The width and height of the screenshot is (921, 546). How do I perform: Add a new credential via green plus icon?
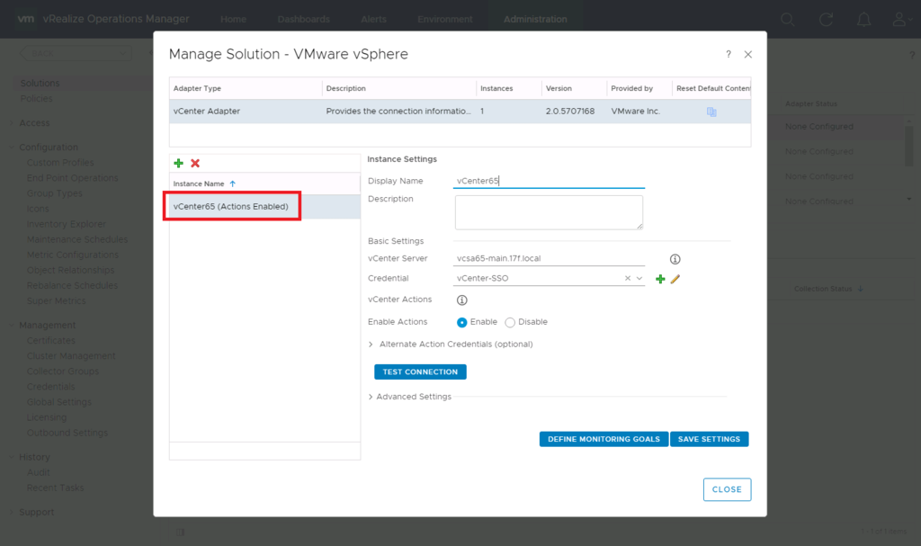662,279
